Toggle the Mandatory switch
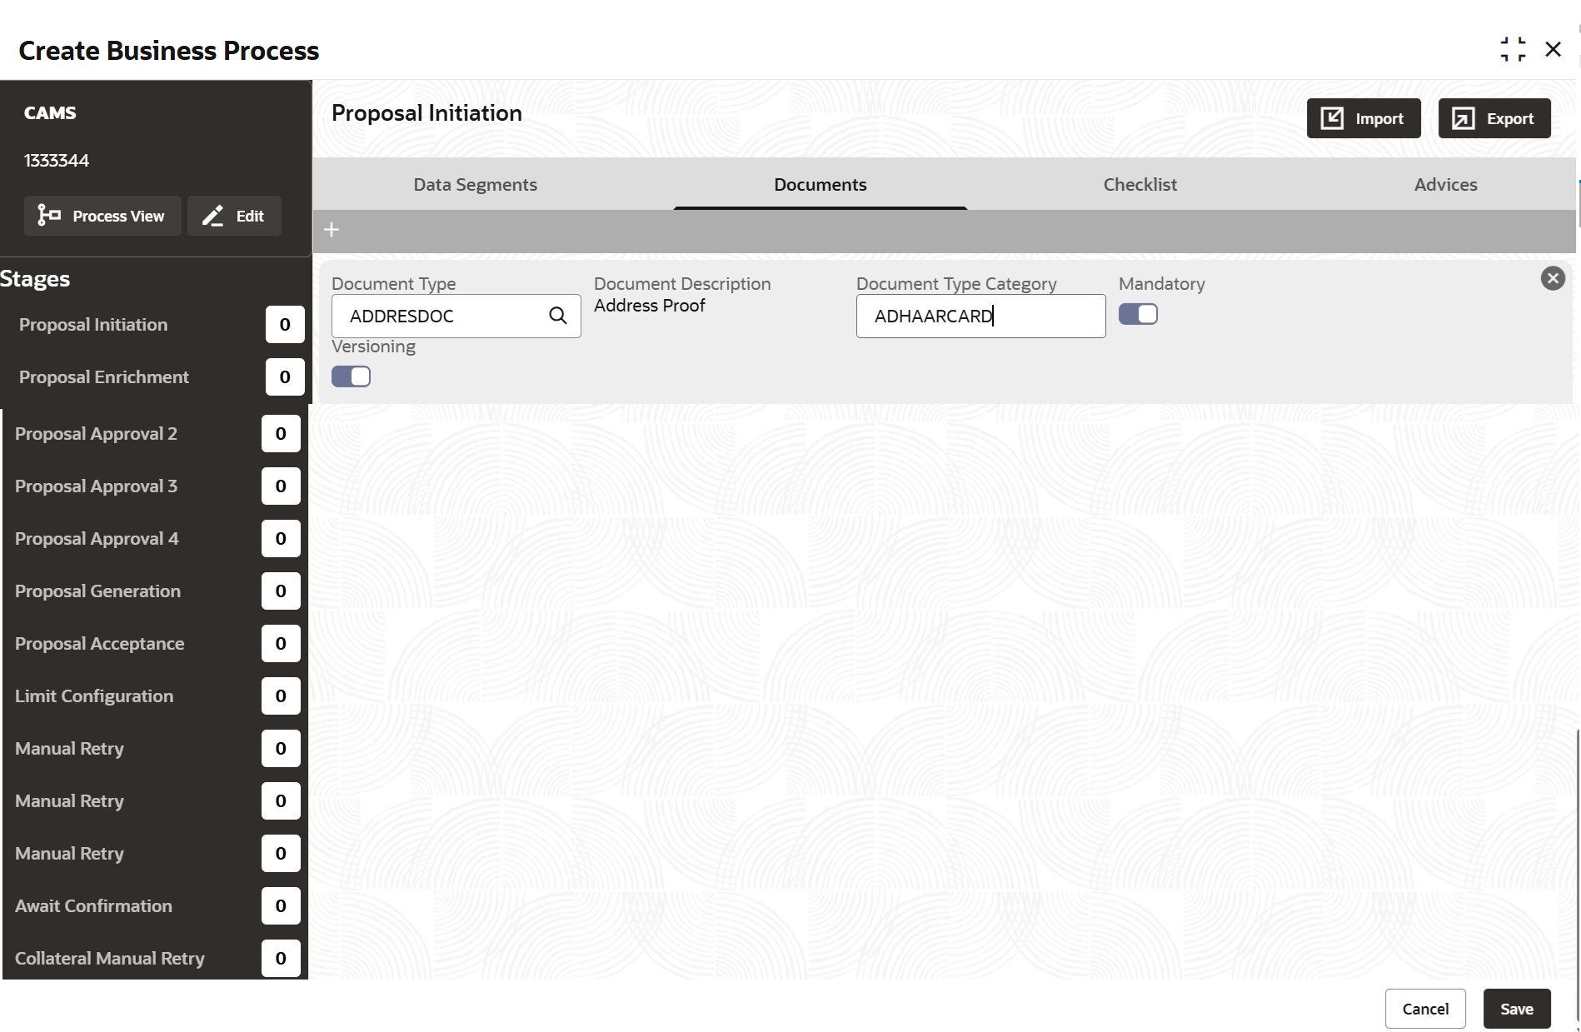 click(x=1138, y=314)
